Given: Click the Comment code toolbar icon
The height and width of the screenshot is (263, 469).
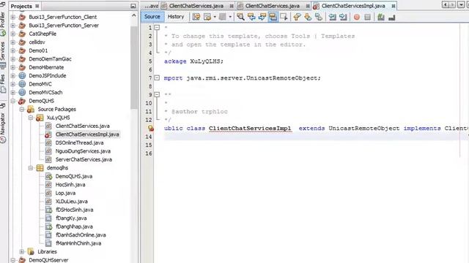Looking at the screenshot, I should (x=381, y=17).
